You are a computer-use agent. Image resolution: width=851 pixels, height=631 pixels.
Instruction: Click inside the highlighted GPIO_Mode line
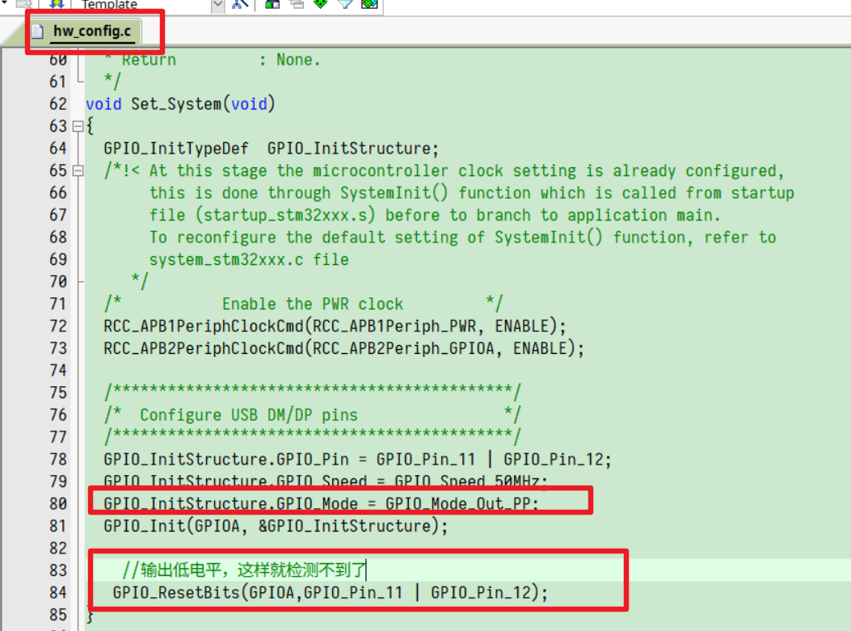283,503
